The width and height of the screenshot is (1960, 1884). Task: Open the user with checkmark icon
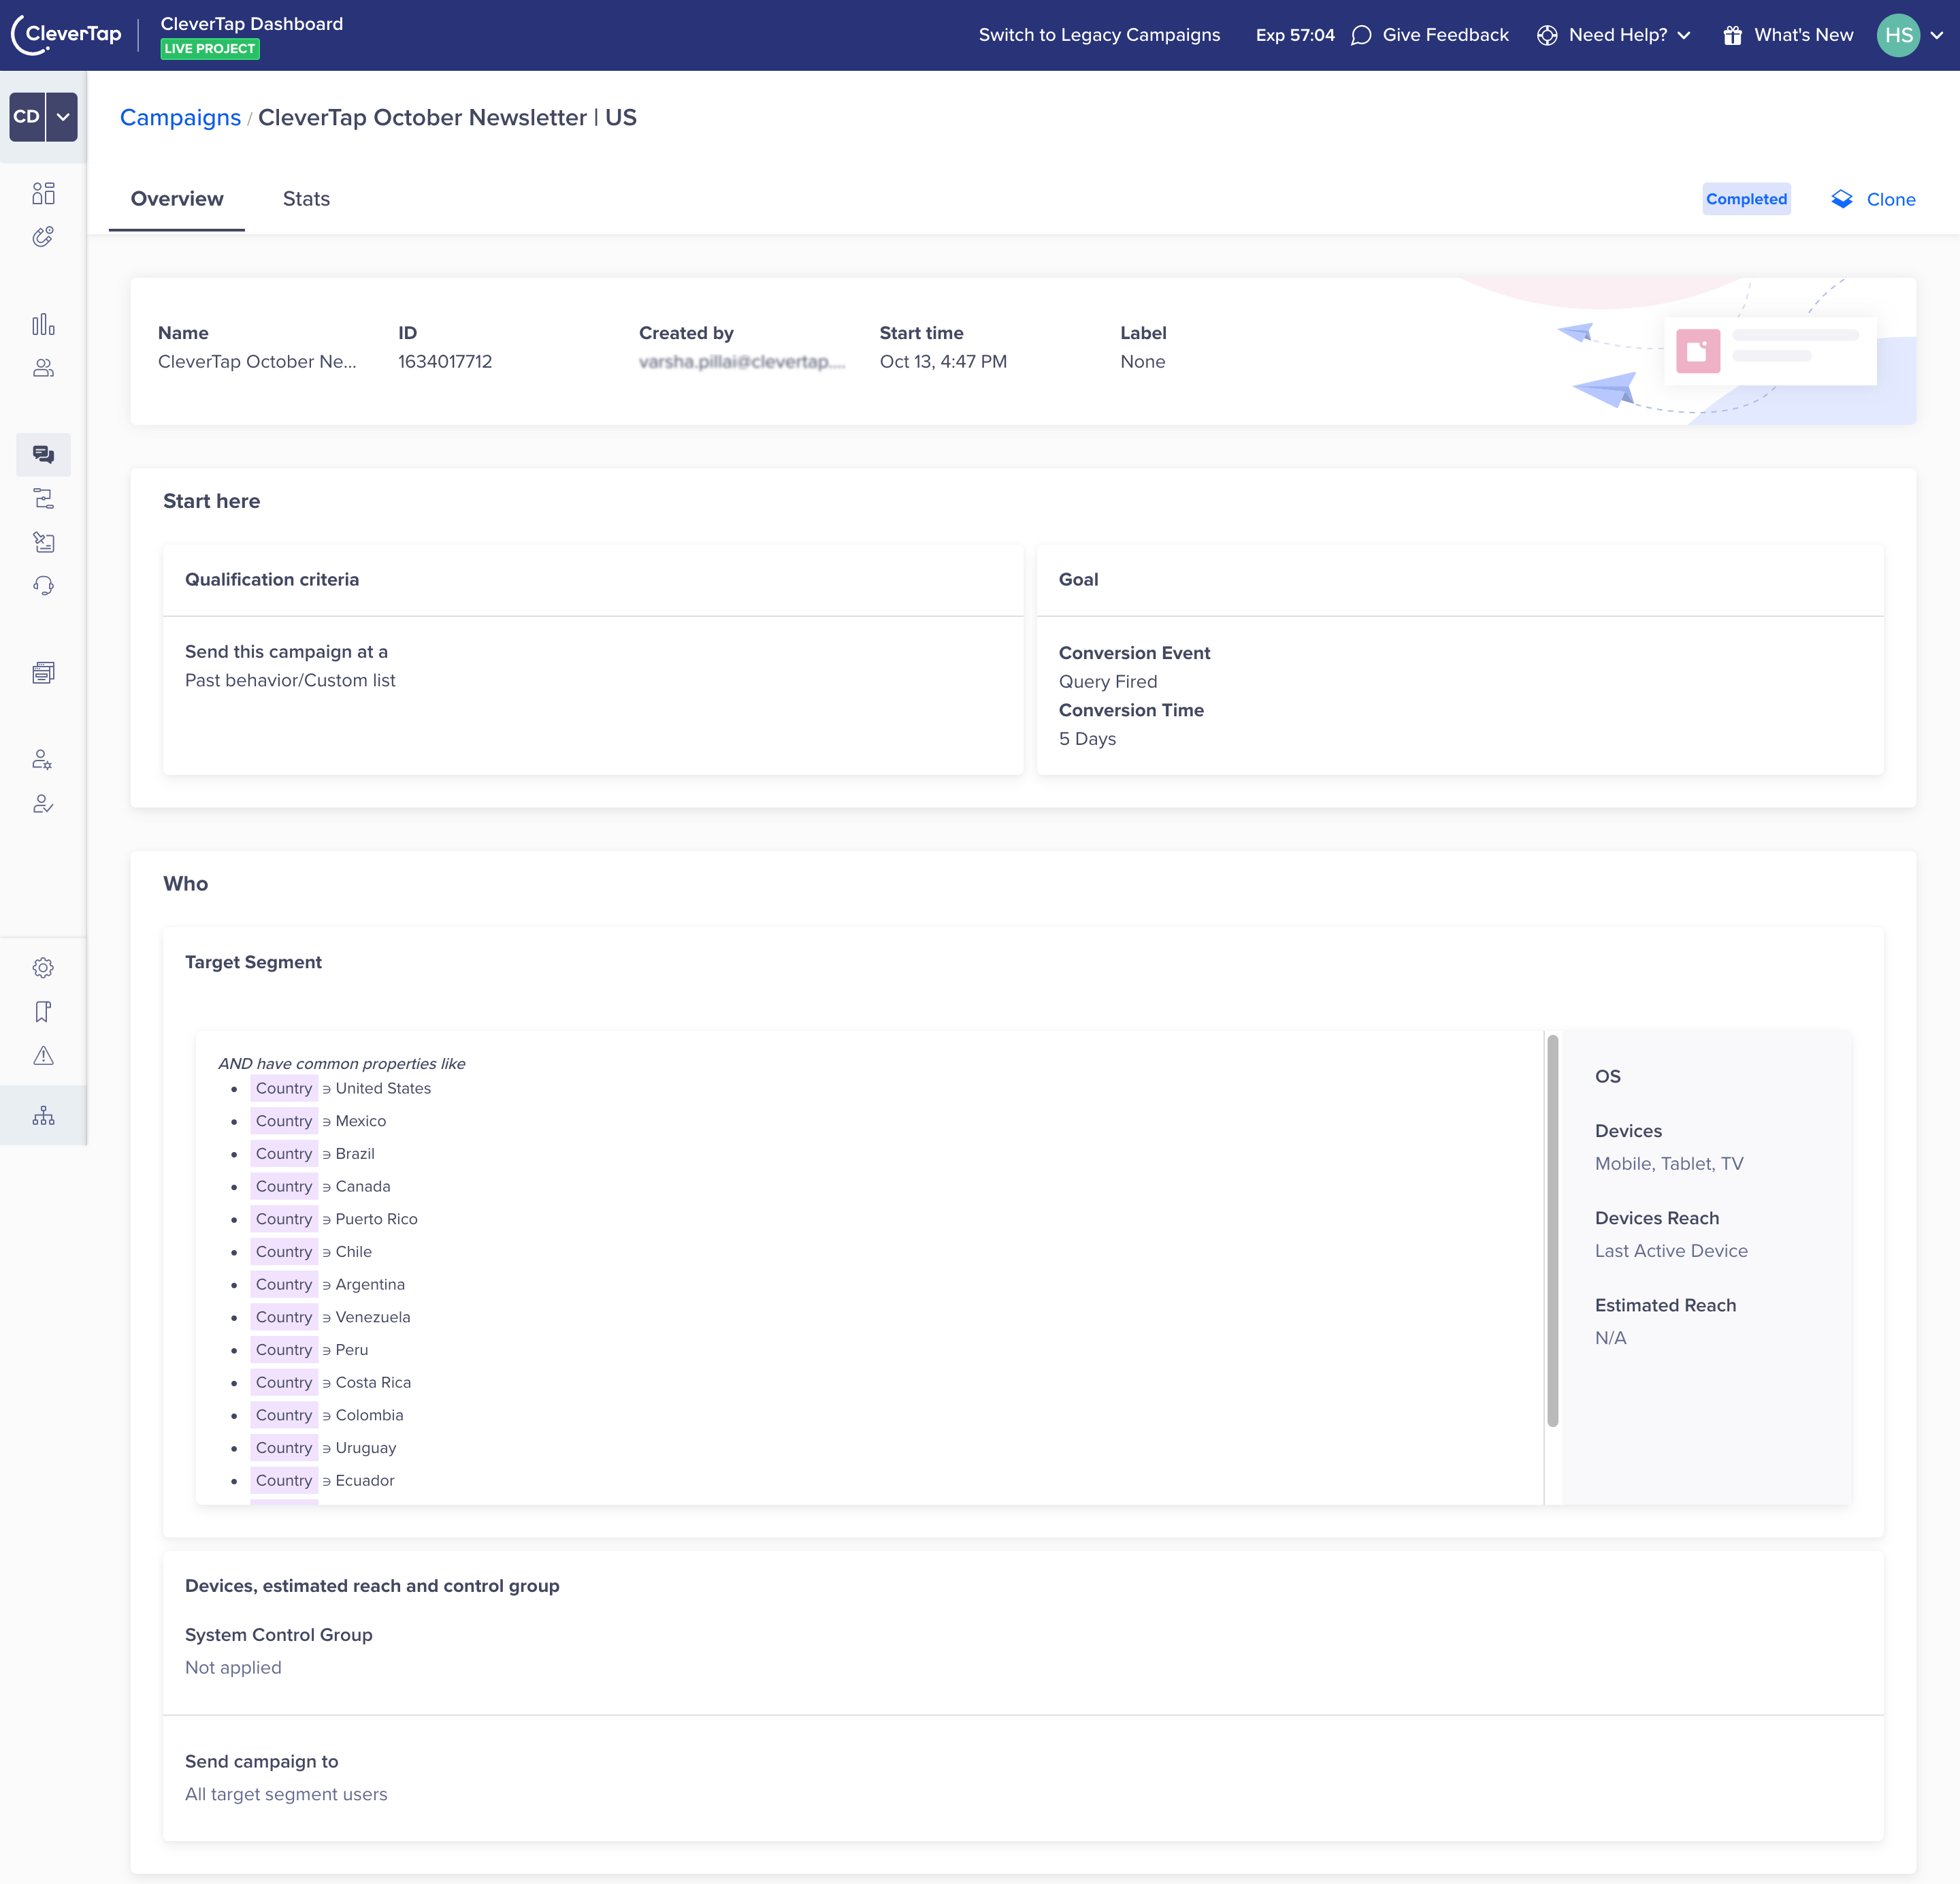(43, 803)
